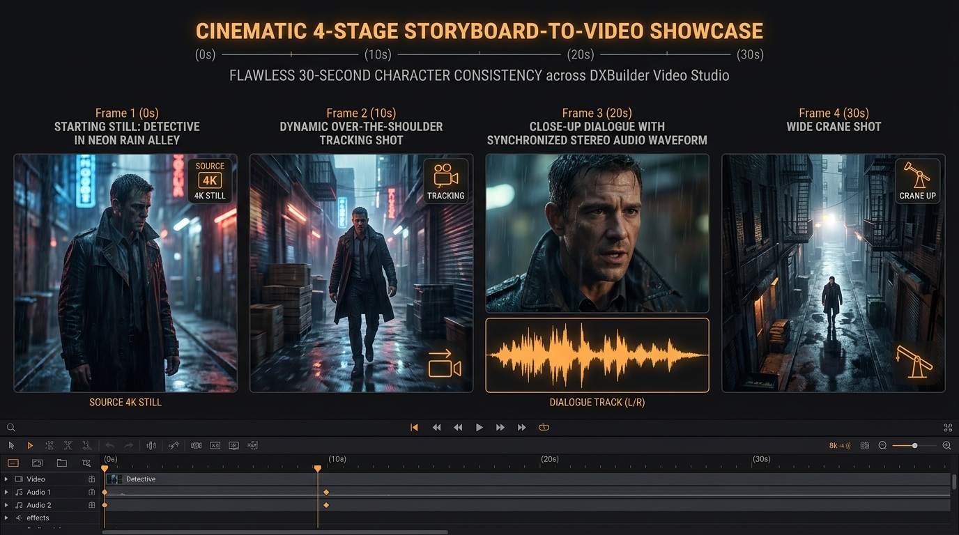
Task: Click the SOURCE 4K STILL badge on Frame 1
Action: tap(210, 181)
